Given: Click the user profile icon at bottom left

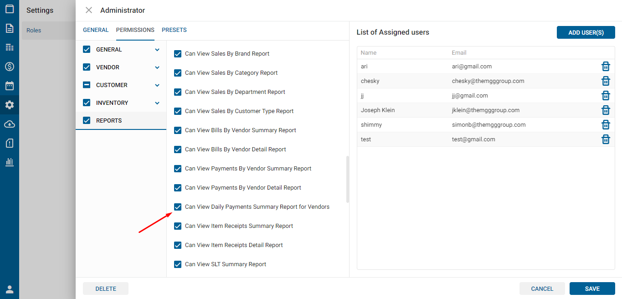Looking at the screenshot, I should pos(10,289).
